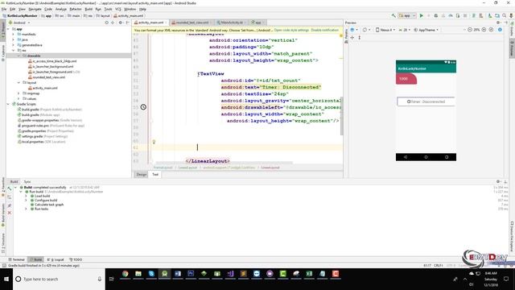Click the Make Project hammer icon
The height and width of the screenshot is (290, 515).
393,15
